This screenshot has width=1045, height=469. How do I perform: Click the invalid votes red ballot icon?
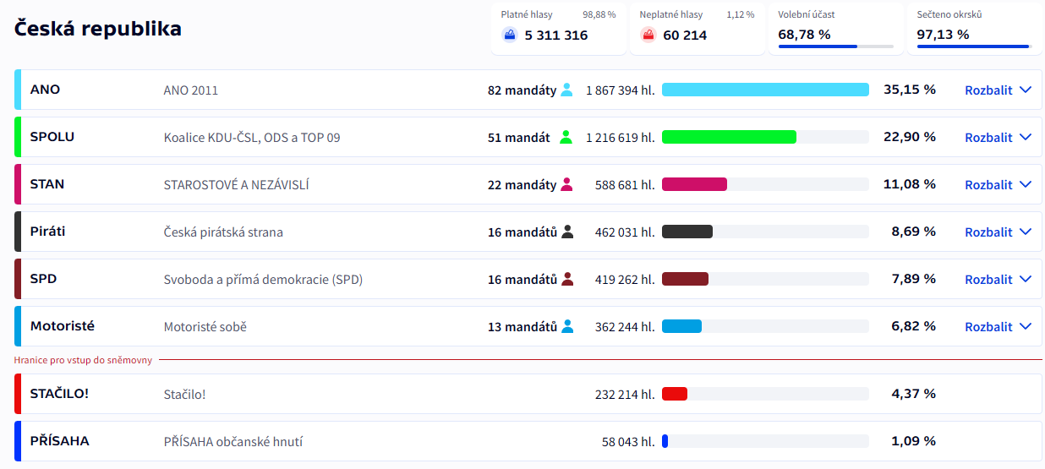648,35
